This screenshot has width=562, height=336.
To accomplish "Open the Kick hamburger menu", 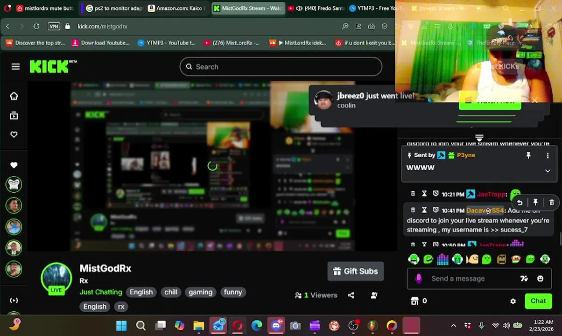I will coord(15,67).
